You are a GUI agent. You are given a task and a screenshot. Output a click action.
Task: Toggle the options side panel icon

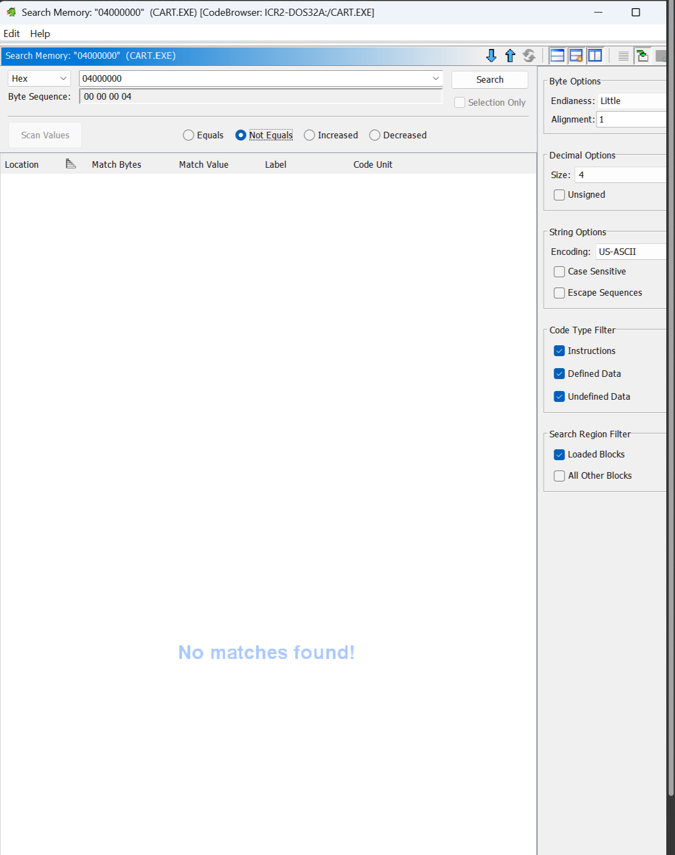595,56
